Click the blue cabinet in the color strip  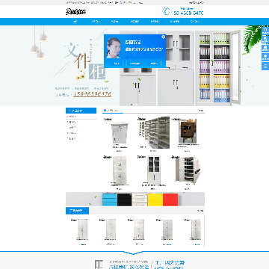(110, 200)
